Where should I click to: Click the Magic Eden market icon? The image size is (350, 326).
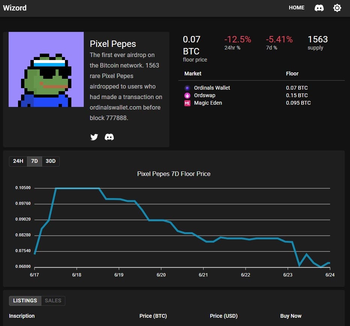[x=187, y=103]
